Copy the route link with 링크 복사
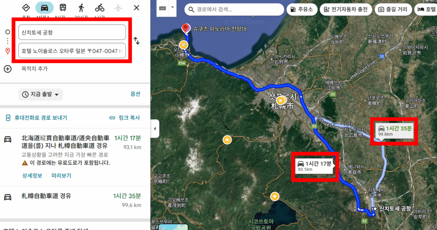The width and height of the screenshot is (437, 230). click(125, 118)
